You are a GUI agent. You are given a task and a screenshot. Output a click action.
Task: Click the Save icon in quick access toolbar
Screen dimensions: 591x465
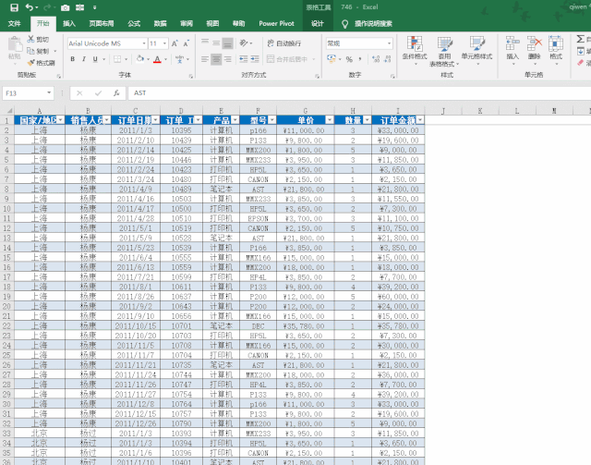coord(12,6)
